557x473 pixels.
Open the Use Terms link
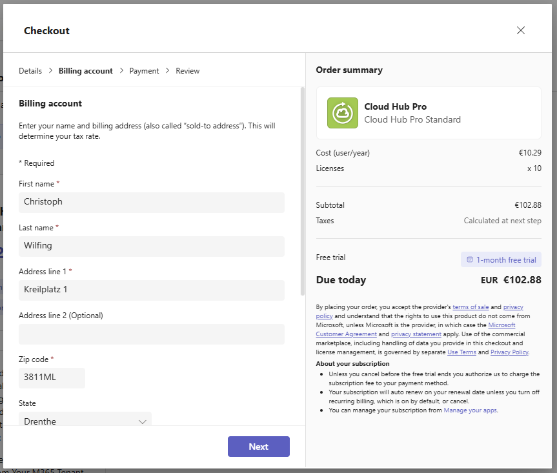pyautogui.click(x=461, y=352)
